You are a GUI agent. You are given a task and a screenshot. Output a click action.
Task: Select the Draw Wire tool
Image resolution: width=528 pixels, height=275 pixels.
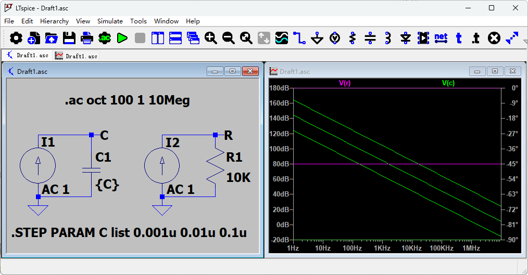[x=299, y=38]
